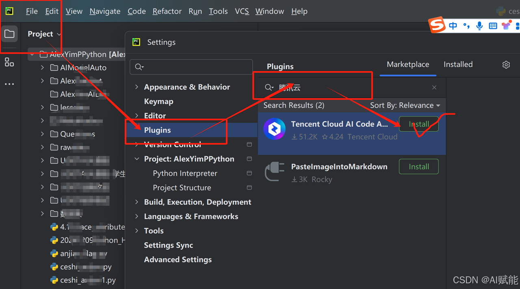The width and height of the screenshot is (520, 289).
Task: Select Advanced Settings in settings tree
Action: click(178, 259)
